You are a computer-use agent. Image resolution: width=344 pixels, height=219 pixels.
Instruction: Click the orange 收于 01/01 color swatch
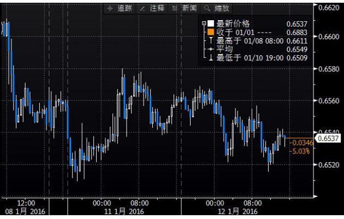pyautogui.click(x=211, y=32)
